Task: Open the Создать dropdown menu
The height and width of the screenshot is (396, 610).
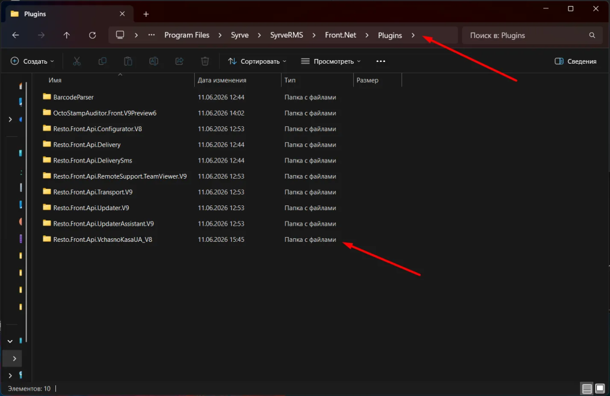Action: (x=32, y=61)
